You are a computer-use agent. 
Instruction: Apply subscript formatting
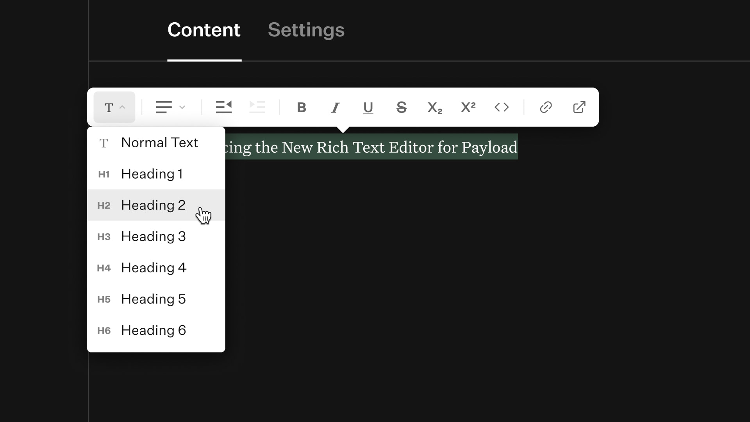click(435, 107)
